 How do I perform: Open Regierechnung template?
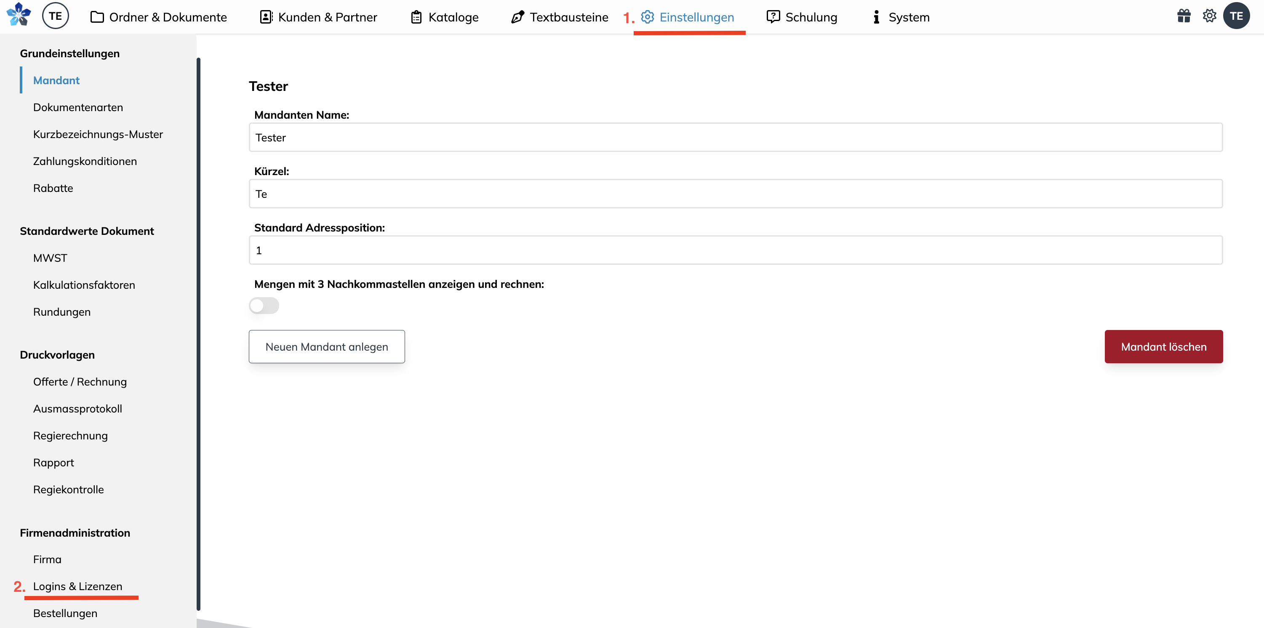[70, 435]
